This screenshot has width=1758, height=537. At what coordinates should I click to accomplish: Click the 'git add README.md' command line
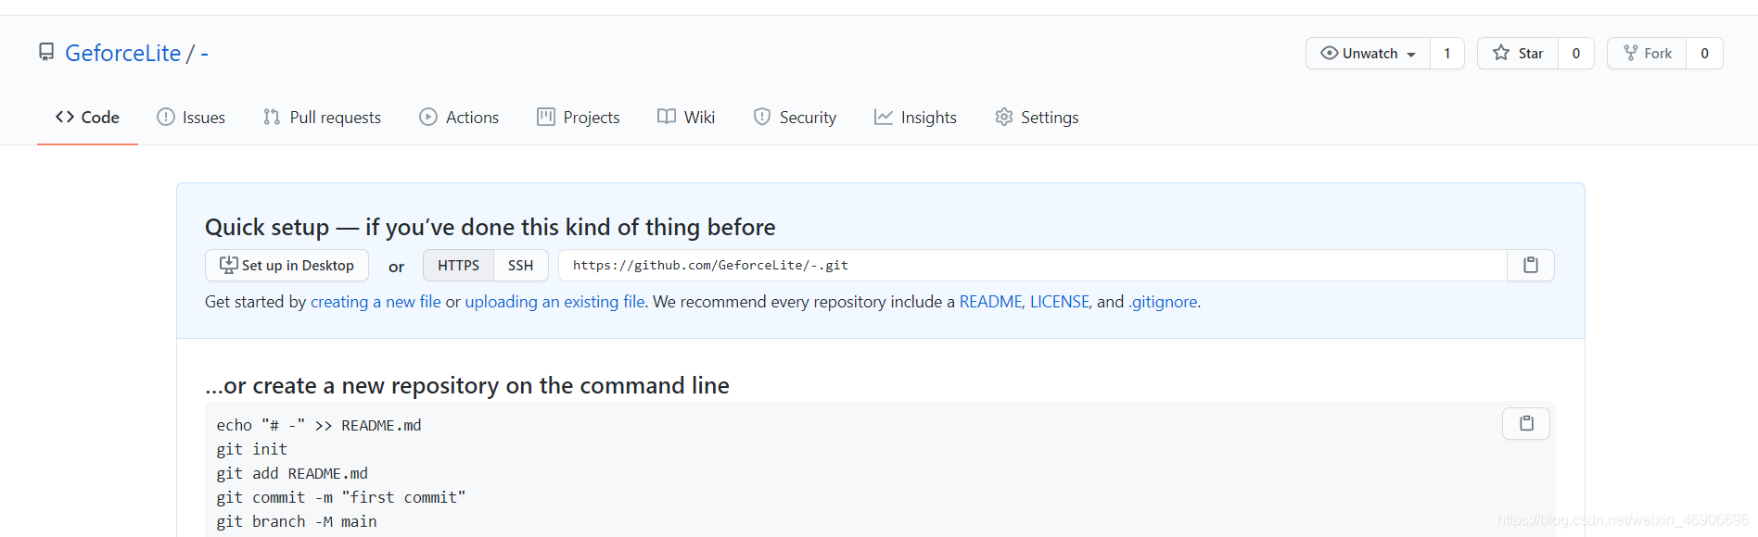pyautogui.click(x=292, y=473)
